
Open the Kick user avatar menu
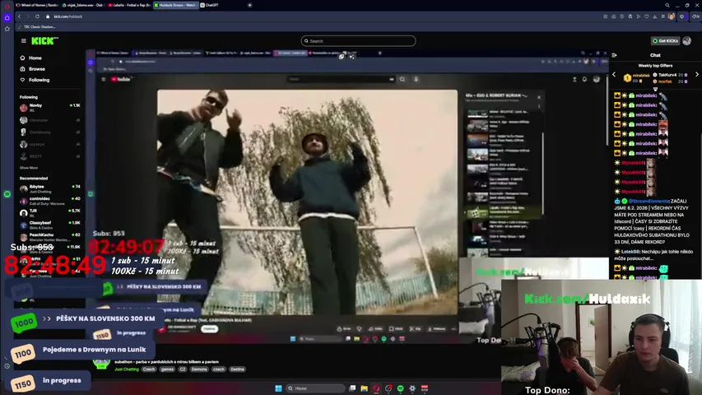pyautogui.click(x=687, y=41)
